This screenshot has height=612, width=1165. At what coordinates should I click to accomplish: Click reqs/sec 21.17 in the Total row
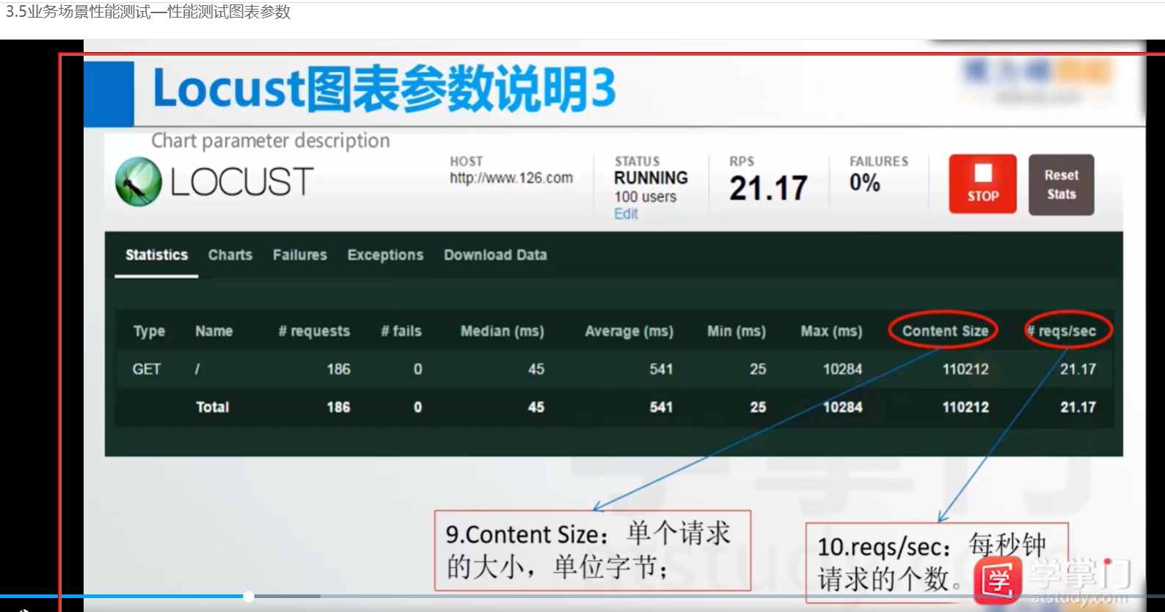[1078, 407]
